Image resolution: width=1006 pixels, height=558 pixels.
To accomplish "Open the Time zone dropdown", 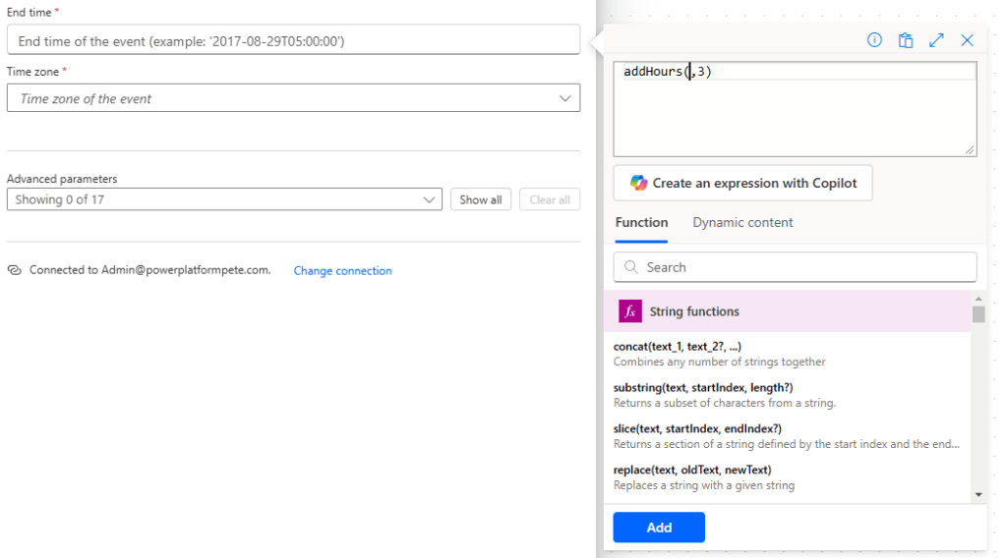I will tap(564, 98).
